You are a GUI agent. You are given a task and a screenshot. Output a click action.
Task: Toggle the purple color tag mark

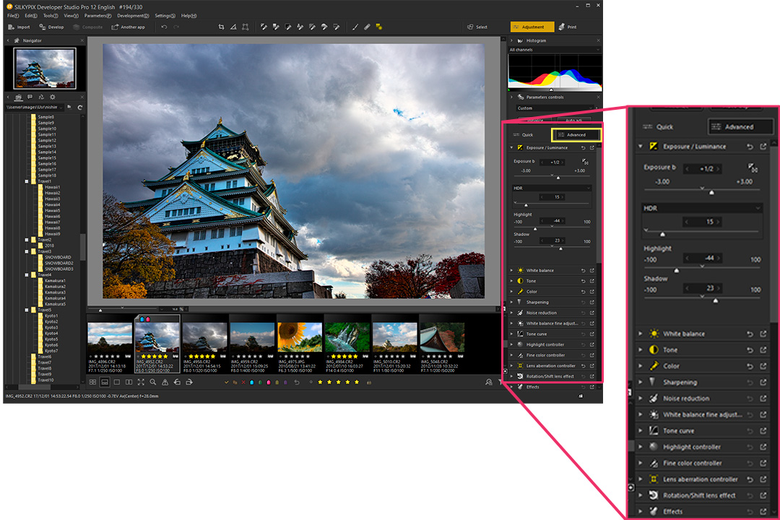(285, 382)
